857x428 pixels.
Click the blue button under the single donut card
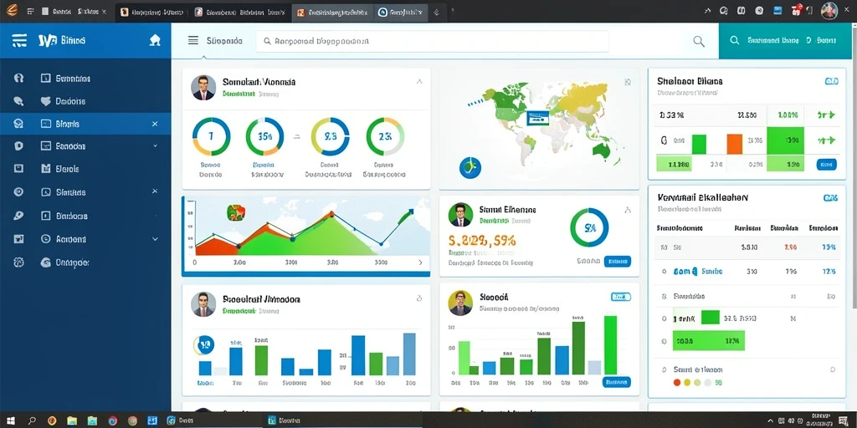pyautogui.click(x=618, y=262)
